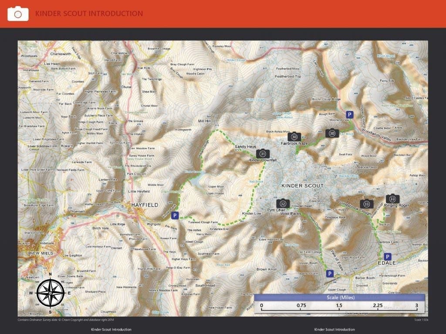
Task: Select the parking icon near Upper Booth
Action: click(x=330, y=274)
